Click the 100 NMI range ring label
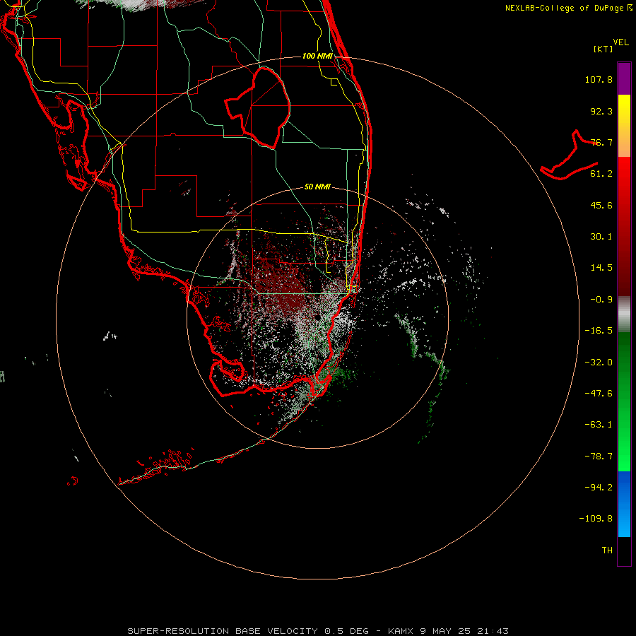Viewport: 636px width, 636px height. [x=317, y=56]
